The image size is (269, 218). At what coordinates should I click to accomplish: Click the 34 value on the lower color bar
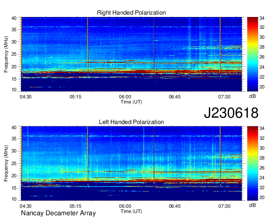pos(262,128)
